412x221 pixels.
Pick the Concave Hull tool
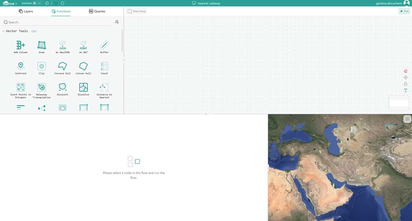pos(63,68)
